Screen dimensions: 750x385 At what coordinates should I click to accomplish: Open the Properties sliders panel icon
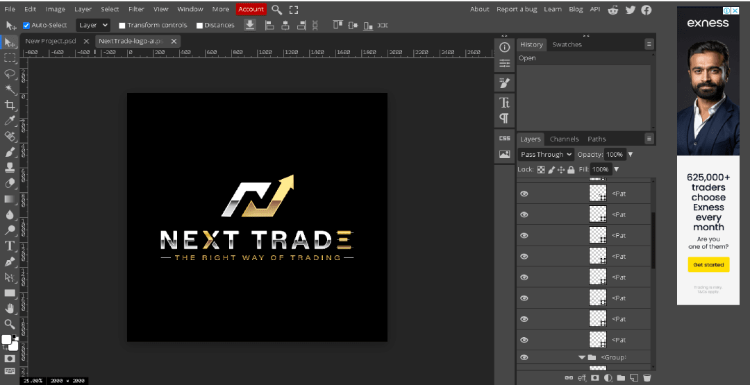[x=504, y=63]
